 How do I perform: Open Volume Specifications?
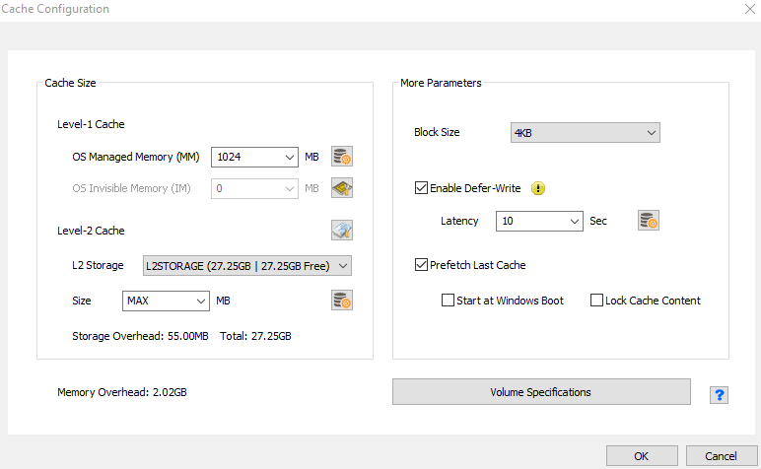tap(541, 392)
